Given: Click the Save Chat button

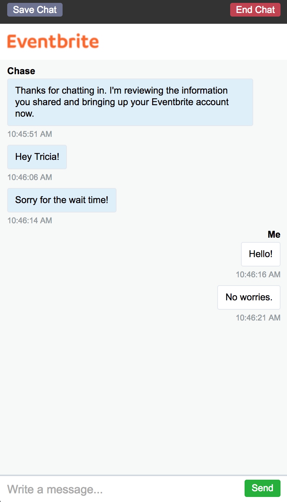Looking at the screenshot, I should [35, 10].
